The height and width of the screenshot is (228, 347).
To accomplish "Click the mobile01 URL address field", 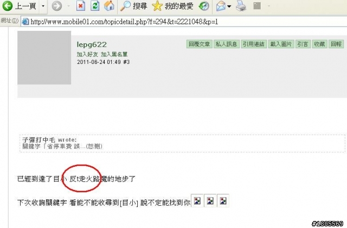I will point(184,22).
